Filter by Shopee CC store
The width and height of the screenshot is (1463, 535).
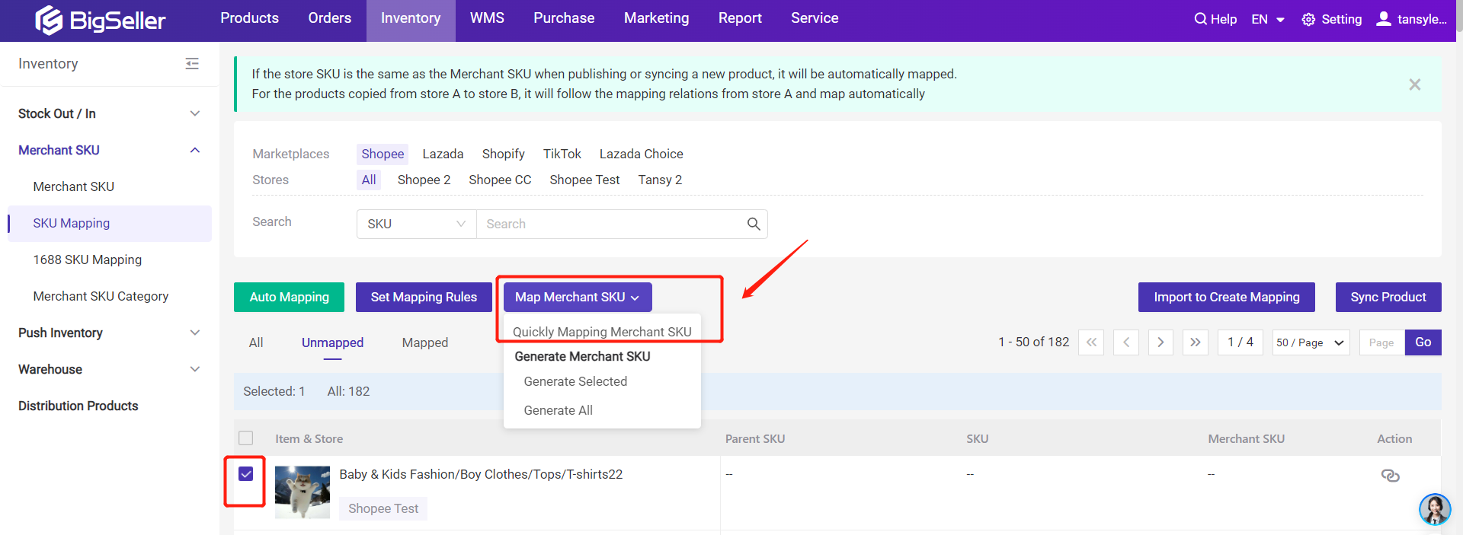[x=500, y=180]
